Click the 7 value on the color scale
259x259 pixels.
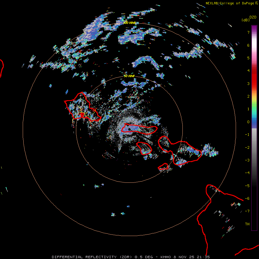click(x=248, y=32)
